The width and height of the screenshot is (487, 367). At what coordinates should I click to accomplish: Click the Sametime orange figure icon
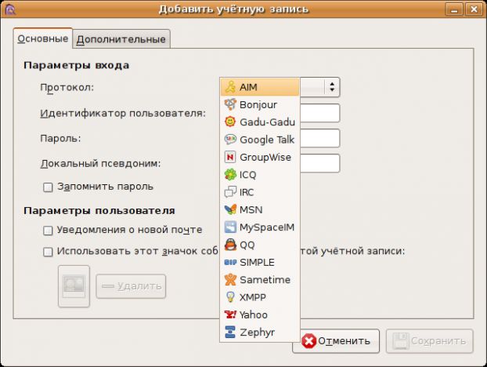click(230, 280)
